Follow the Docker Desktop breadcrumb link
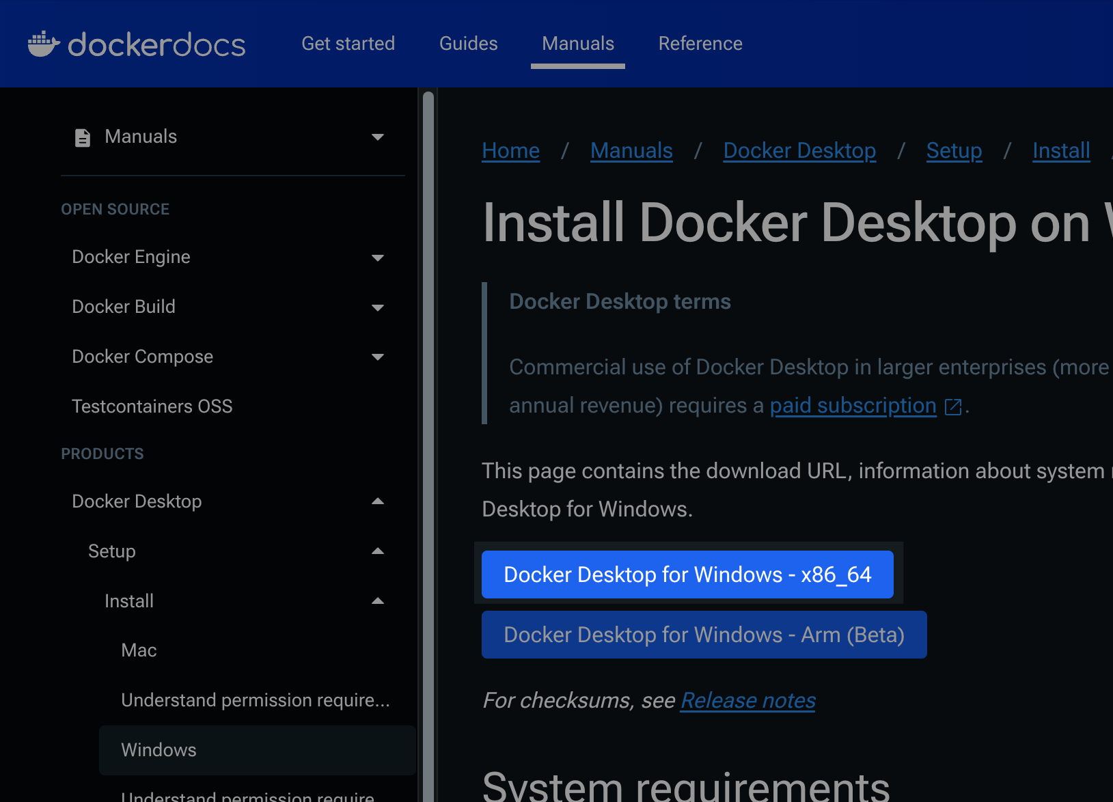Viewport: 1113px width, 802px height. click(x=799, y=150)
